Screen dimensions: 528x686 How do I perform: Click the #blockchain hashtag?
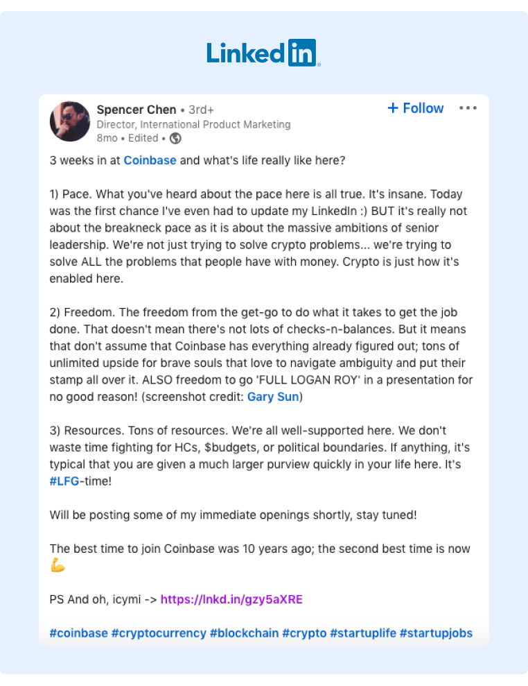244,633
